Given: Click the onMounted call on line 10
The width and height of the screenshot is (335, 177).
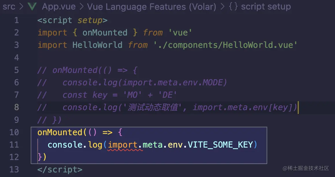Looking at the screenshot, I should [x=60, y=132].
